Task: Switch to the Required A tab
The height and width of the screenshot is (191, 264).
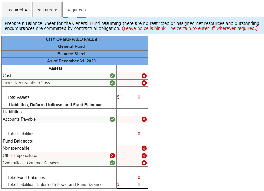Action: click(x=17, y=10)
